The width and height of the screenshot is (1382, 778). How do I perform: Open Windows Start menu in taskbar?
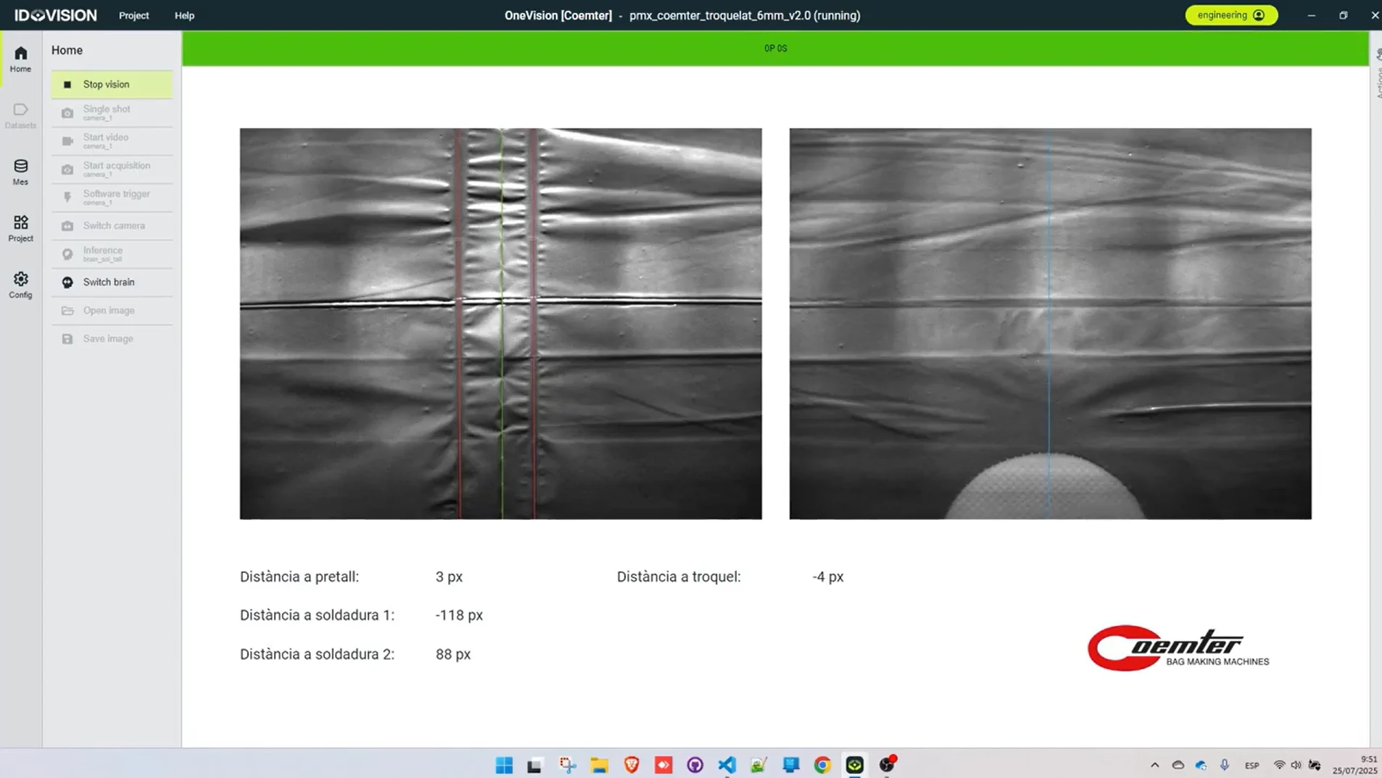(x=504, y=765)
